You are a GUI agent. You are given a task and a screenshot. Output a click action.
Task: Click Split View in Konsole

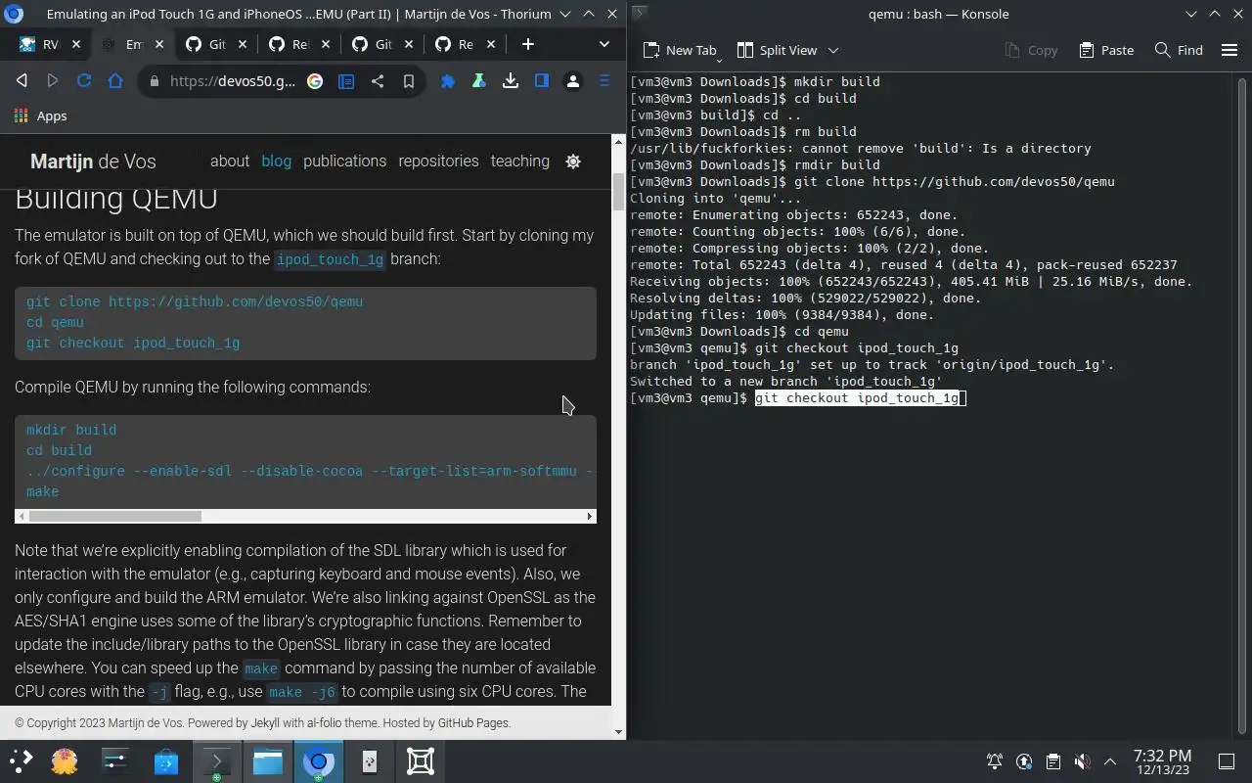(778, 50)
